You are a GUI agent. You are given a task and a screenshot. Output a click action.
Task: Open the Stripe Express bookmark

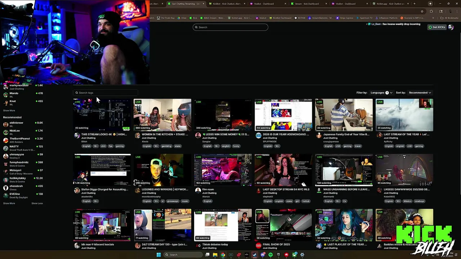[345, 18]
